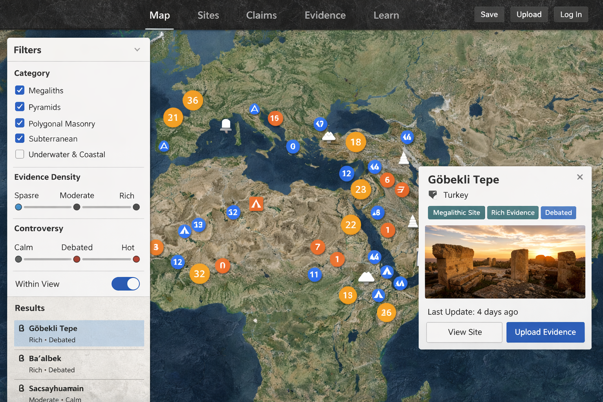Open the bell-shaped marker in the western Mediterranean
This screenshot has width=603, height=402.
226,125
